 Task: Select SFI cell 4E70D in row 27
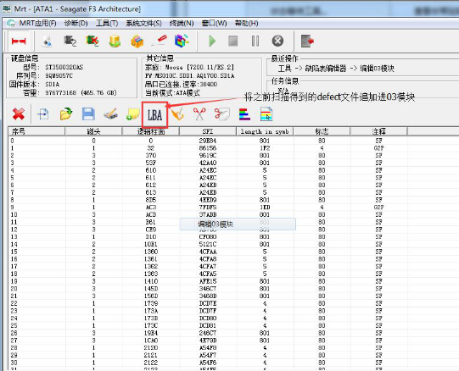(x=208, y=341)
